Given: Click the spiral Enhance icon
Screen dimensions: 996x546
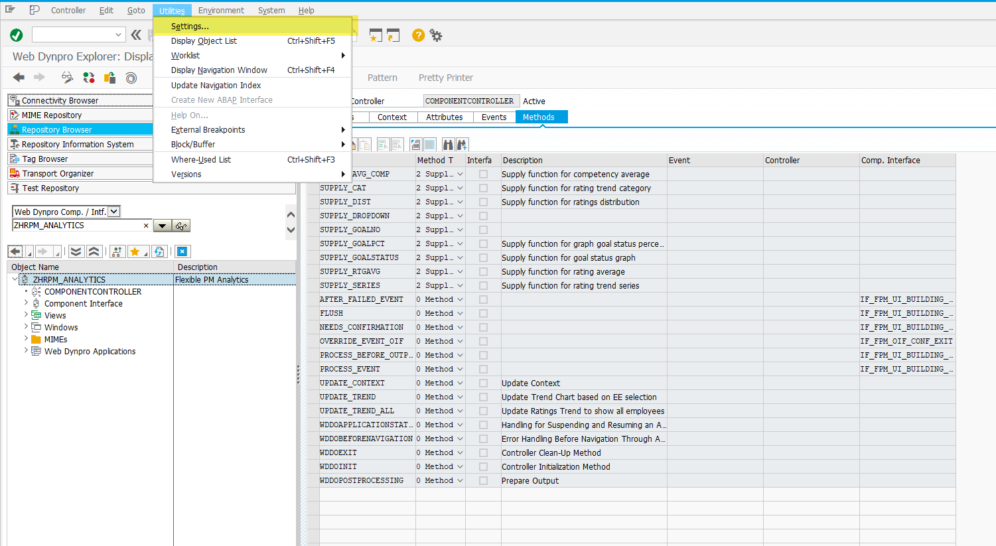Looking at the screenshot, I should 131,78.
